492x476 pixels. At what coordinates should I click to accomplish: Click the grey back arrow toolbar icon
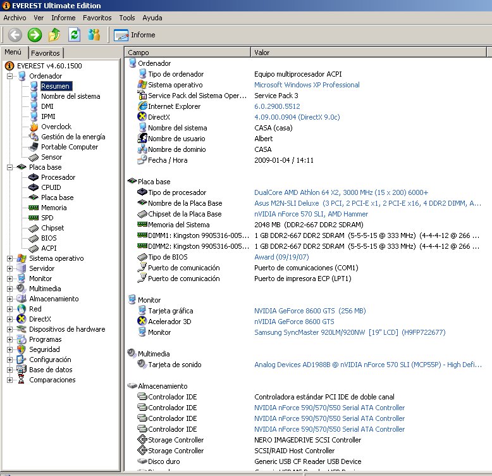click(x=15, y=35)
